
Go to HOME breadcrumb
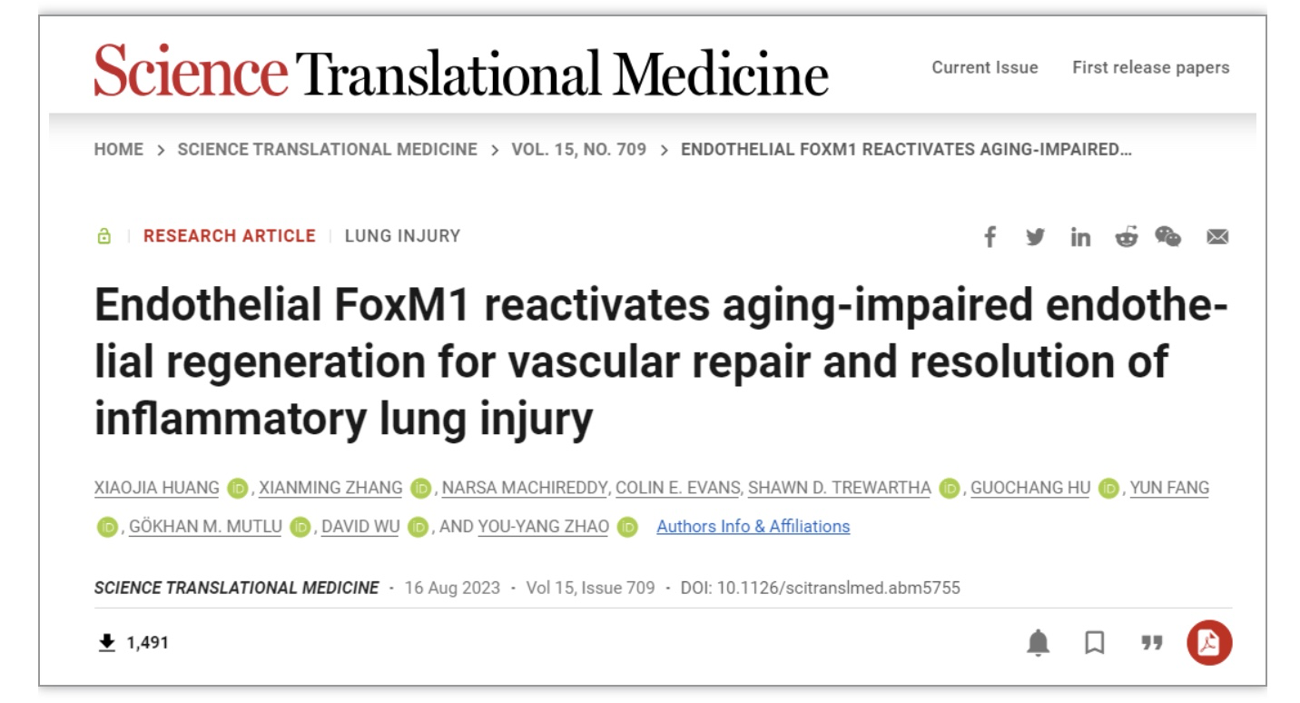[118, 151]
